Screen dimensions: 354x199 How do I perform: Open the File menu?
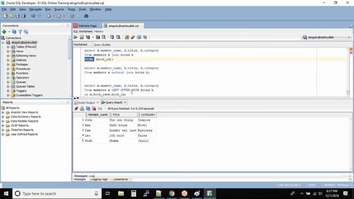point(4,9)
